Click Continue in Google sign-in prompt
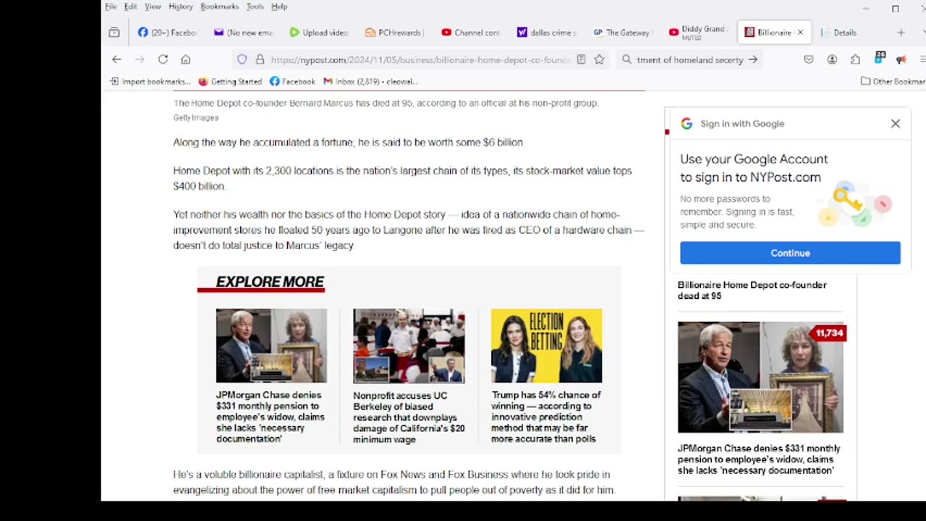The image size is (926, 521). click(790, 253)
